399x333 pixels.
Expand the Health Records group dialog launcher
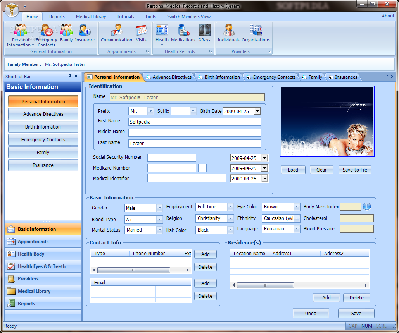click(x=211, y=51)
